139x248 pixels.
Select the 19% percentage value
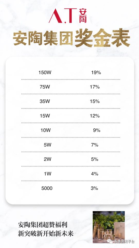pyautogui.click(x=96, y=73)
